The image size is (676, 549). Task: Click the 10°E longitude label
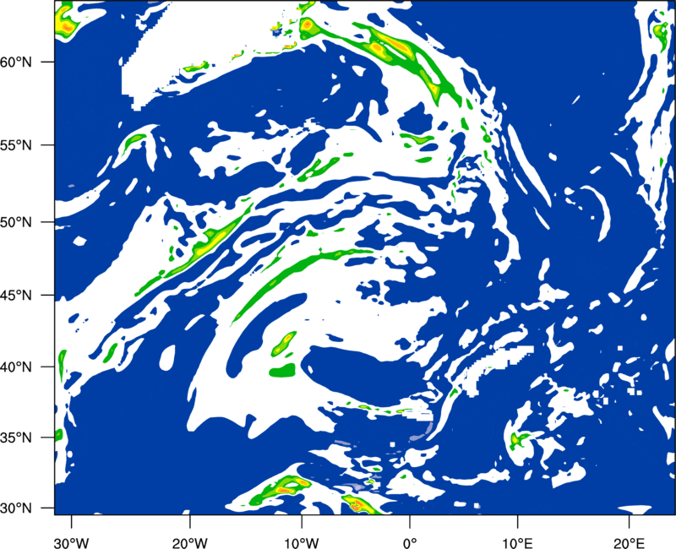tap(517, 543)
